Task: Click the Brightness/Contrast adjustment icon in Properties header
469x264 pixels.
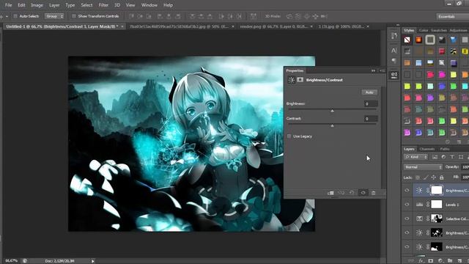Action: click(x=292, y=80)
